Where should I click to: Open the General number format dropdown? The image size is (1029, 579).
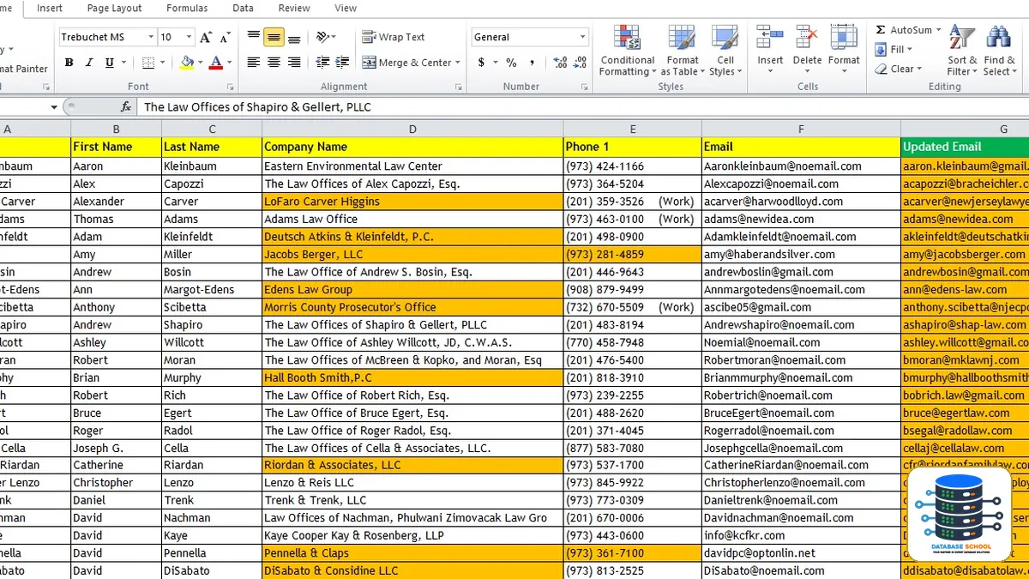(x=583, y=37)
